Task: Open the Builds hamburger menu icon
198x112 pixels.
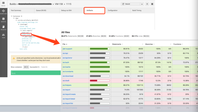Action: tap(3, 3)
